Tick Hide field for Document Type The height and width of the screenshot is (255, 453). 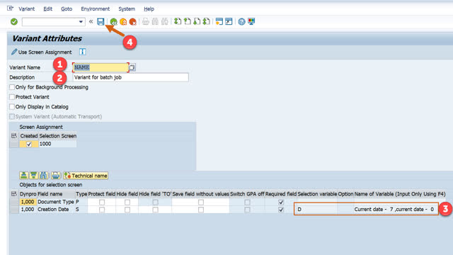coord(127,202)
